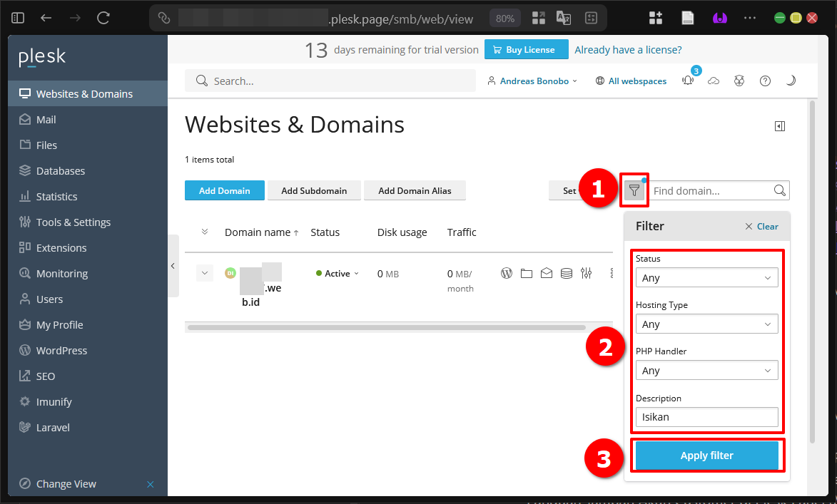
Task: Click the Add Domain button
Action: 224,190
